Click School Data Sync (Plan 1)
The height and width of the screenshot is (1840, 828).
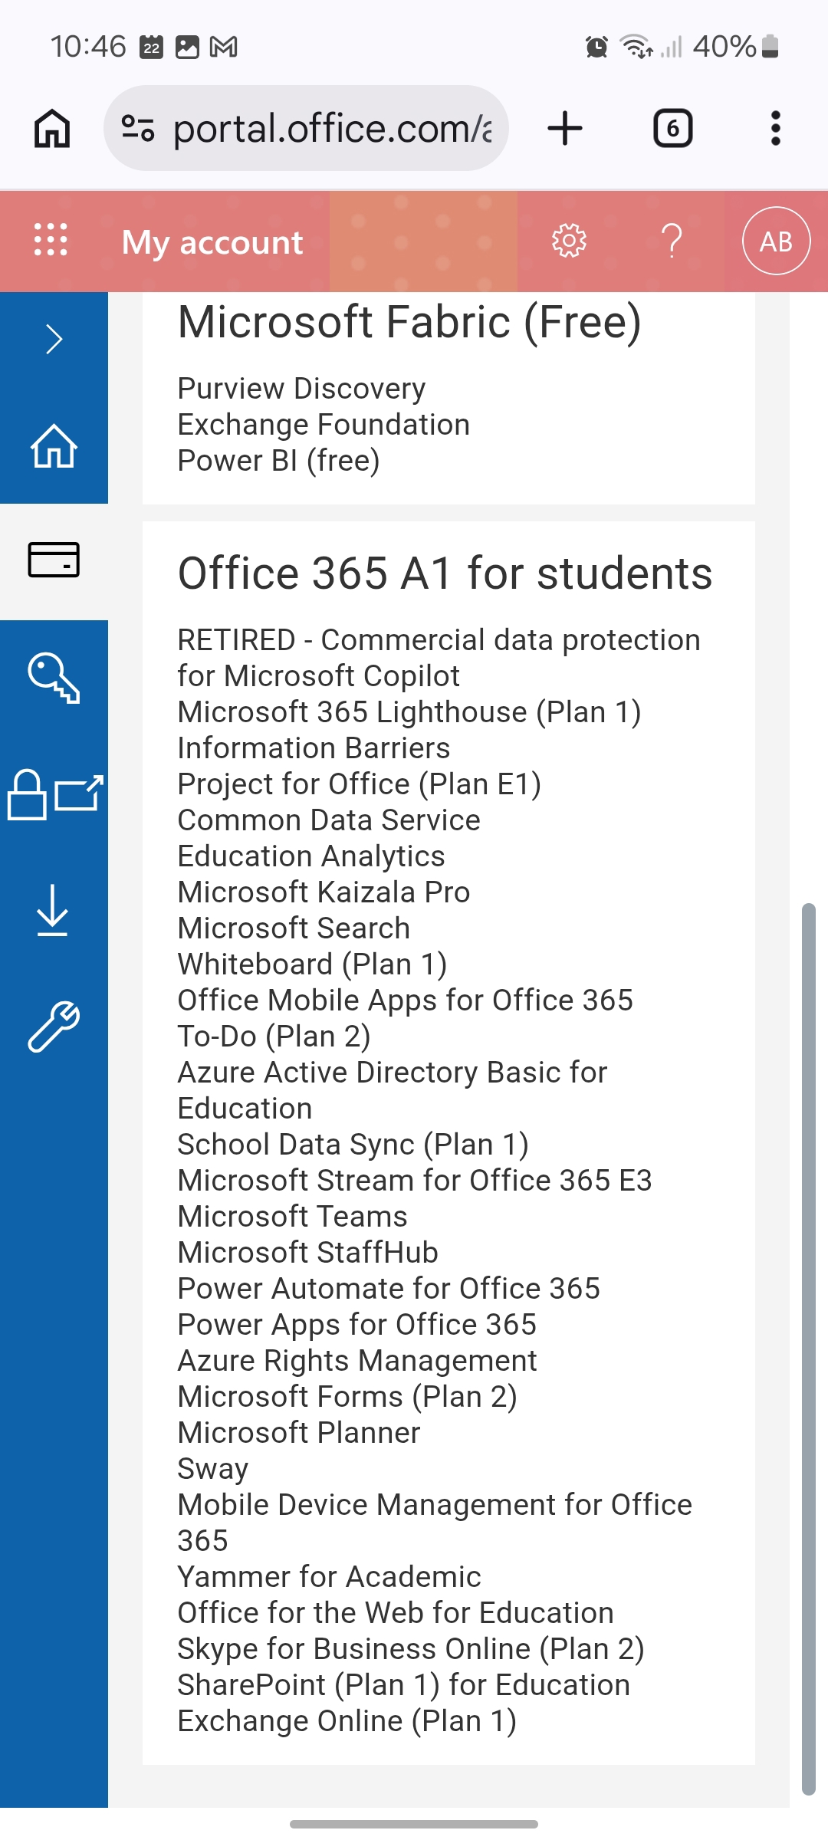coord(353,1145)
